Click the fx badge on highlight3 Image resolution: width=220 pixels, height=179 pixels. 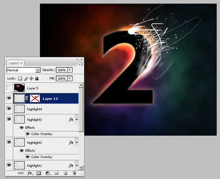[x=71, y=119]
